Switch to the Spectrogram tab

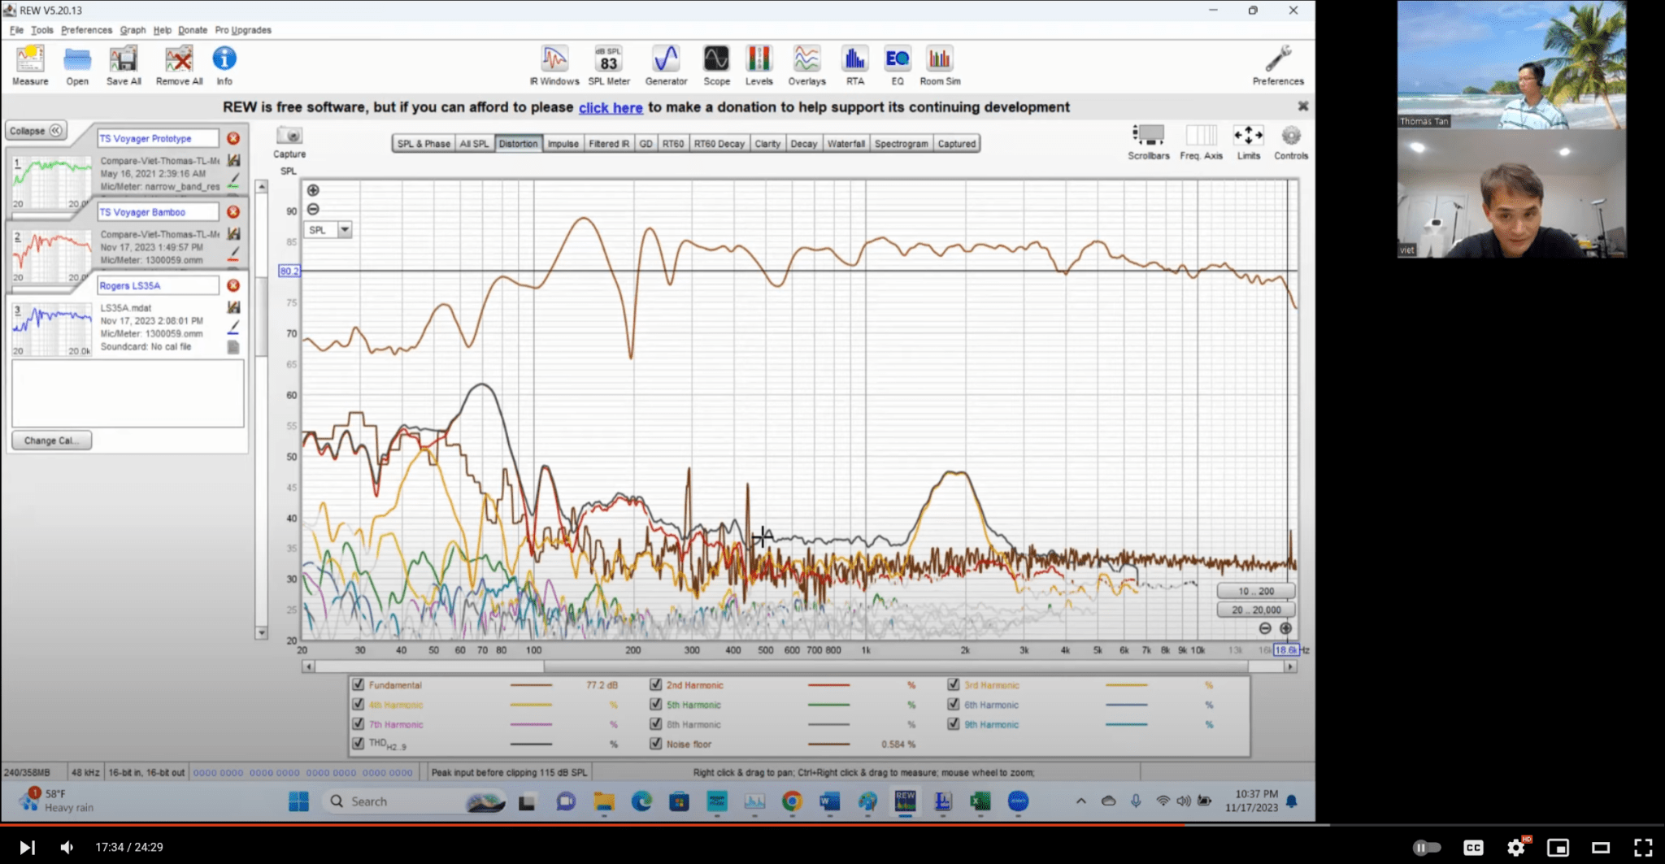901,144
